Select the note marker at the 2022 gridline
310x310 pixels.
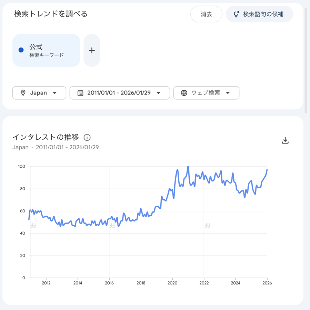pyautogui.click(x=207, y=226)
